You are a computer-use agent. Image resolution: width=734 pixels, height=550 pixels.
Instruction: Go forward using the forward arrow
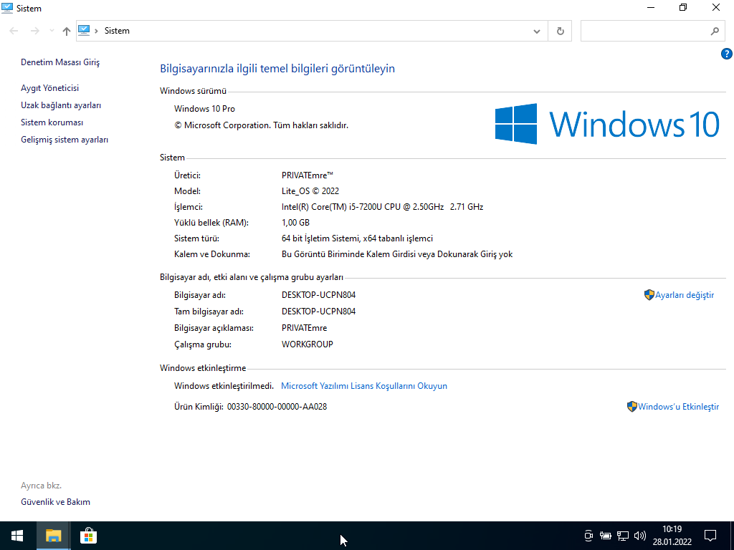[34, 31]
